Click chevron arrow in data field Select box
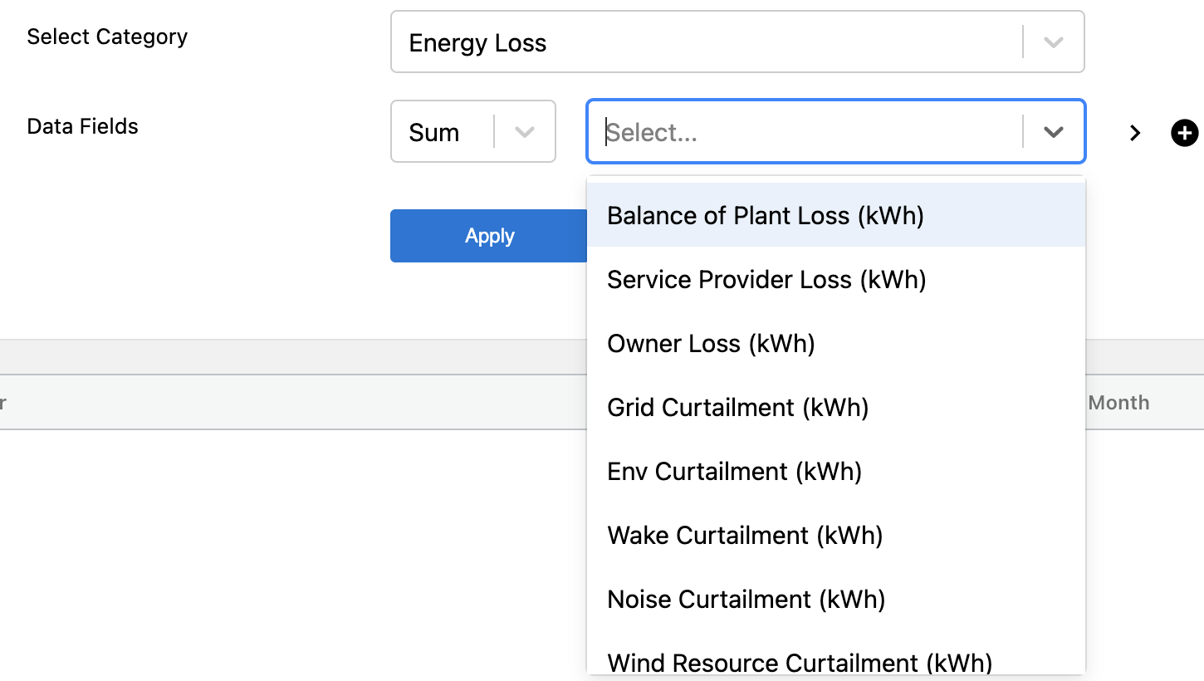The height and width of the screenshot is (681, 1204). (1053, 132)
